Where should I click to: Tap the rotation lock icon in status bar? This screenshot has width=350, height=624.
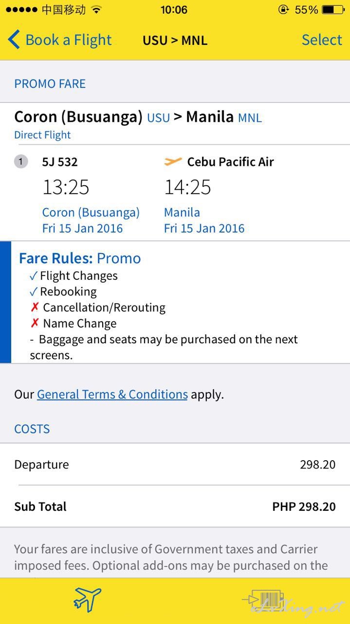283,10
